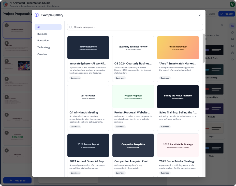Close the Example Gallery dialog
The width and height of the screenshot is (236, 186).
pyautogui.click(x=200, y=15)
